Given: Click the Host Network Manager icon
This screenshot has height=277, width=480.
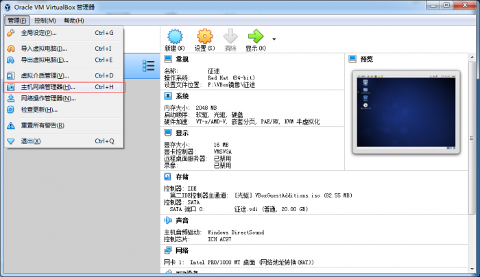Looking at the screenshot, I should click(x=11, y=87).
